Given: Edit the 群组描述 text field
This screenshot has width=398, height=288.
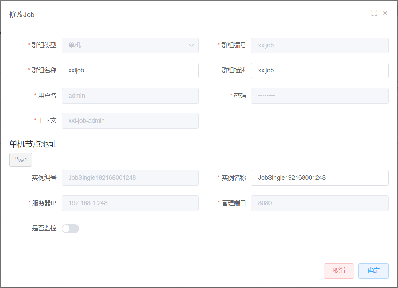Looking at the screenshot, I should coord(320,71).
